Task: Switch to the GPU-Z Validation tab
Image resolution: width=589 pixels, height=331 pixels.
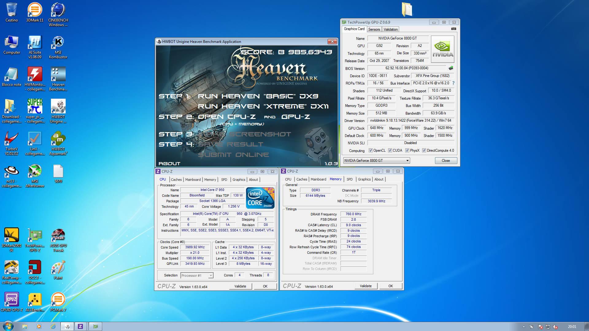Action: coord(391,29)
